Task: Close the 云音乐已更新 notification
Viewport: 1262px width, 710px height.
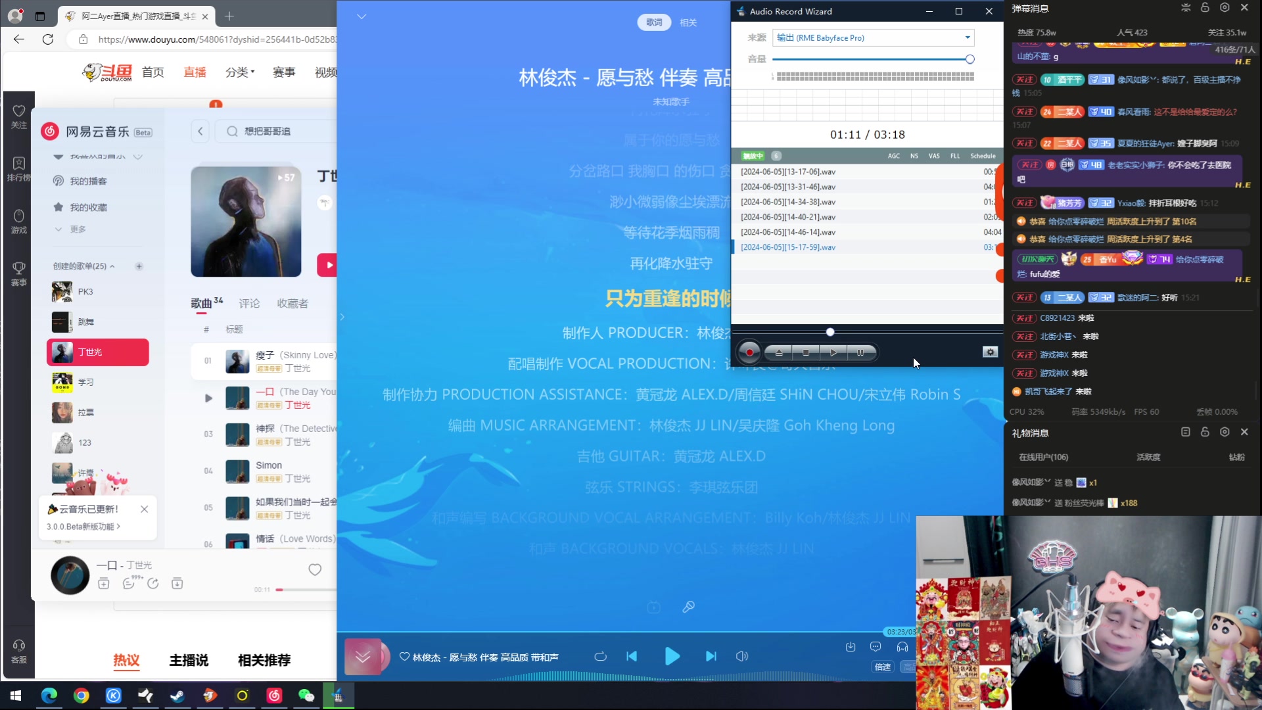Action: 145,509
